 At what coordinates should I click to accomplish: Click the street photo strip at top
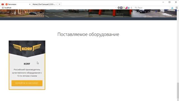(88, 13)
